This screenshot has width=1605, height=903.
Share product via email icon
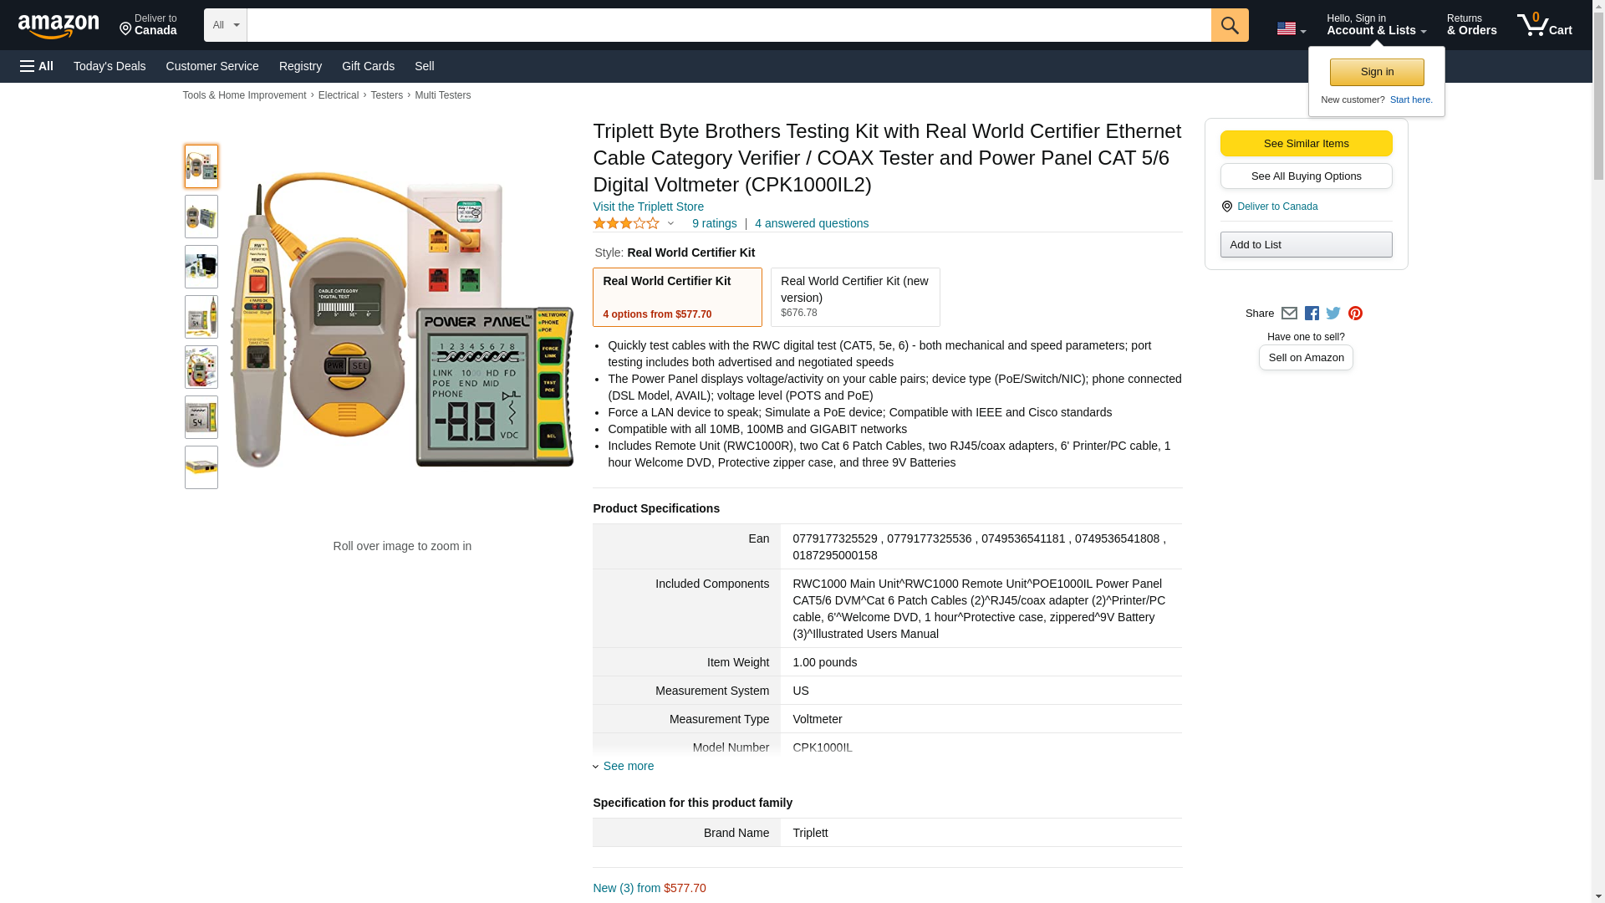pos(1288,314)
